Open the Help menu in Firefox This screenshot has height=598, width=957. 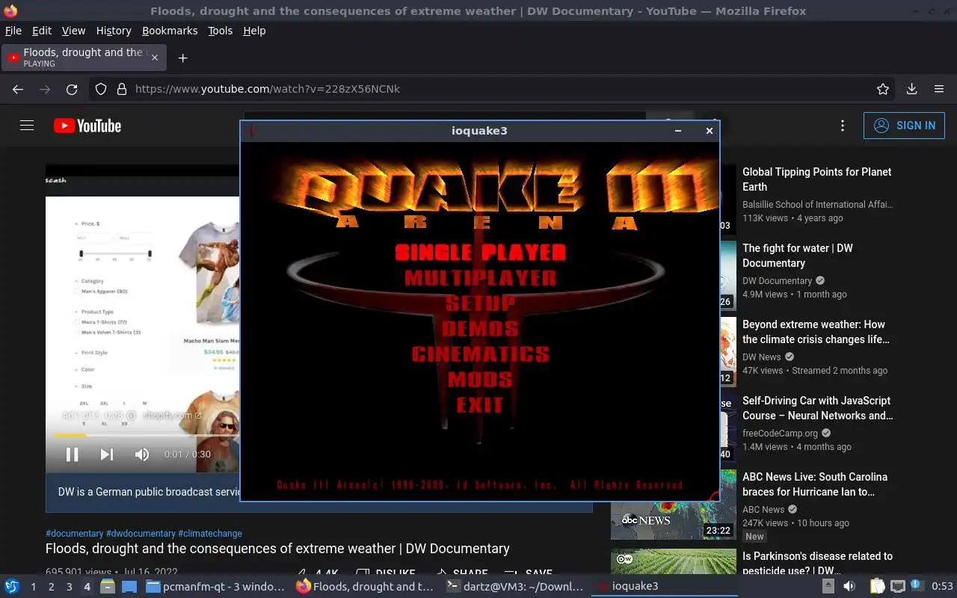[254, 31]
